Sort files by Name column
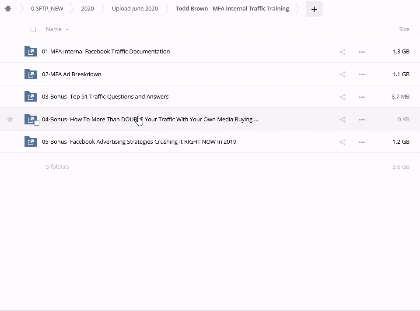The image size is (420, 311). point(54,29)
